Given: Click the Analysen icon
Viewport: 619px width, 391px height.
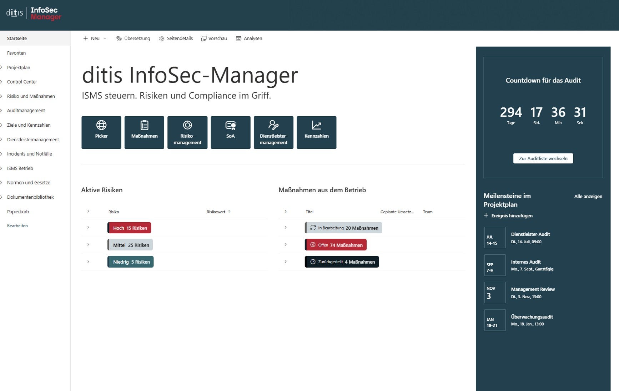Looking at the screenshot, I should click(238, 39).
